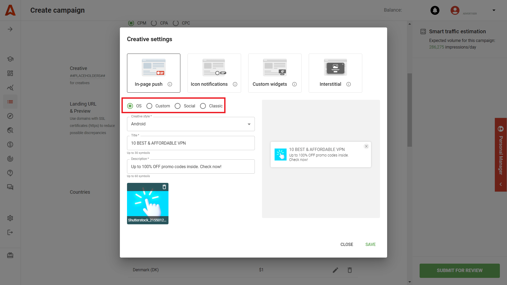Choose the Classic radio button

point(203,106)
